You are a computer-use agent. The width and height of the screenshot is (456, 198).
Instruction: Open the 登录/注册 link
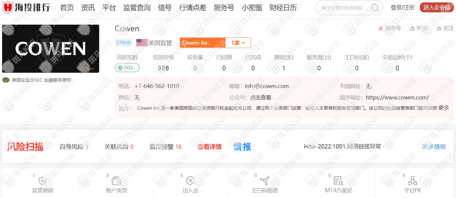(402, 8)
